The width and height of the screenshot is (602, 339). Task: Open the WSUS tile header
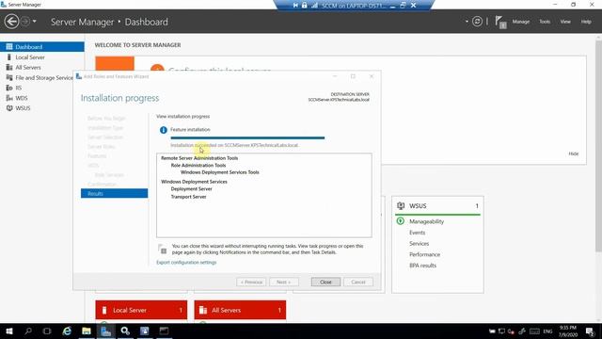437,206
